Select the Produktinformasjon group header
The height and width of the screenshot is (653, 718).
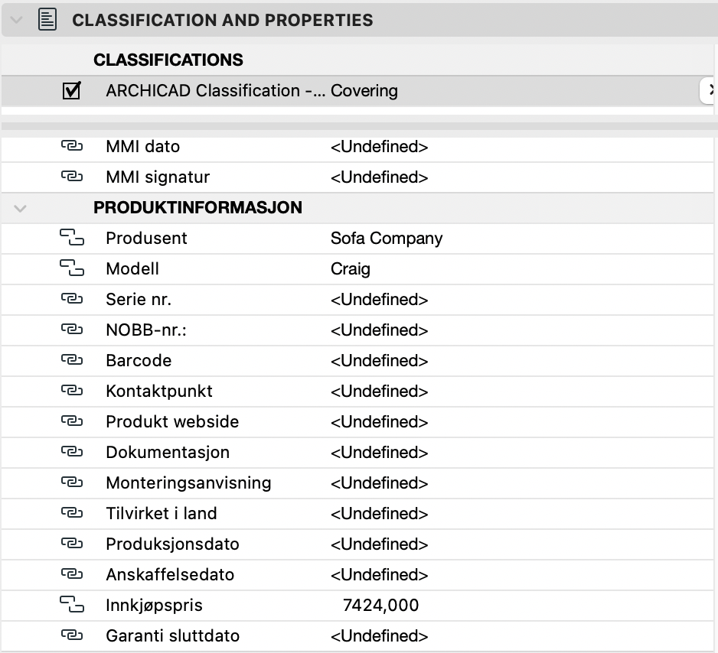tap(197, 207)
